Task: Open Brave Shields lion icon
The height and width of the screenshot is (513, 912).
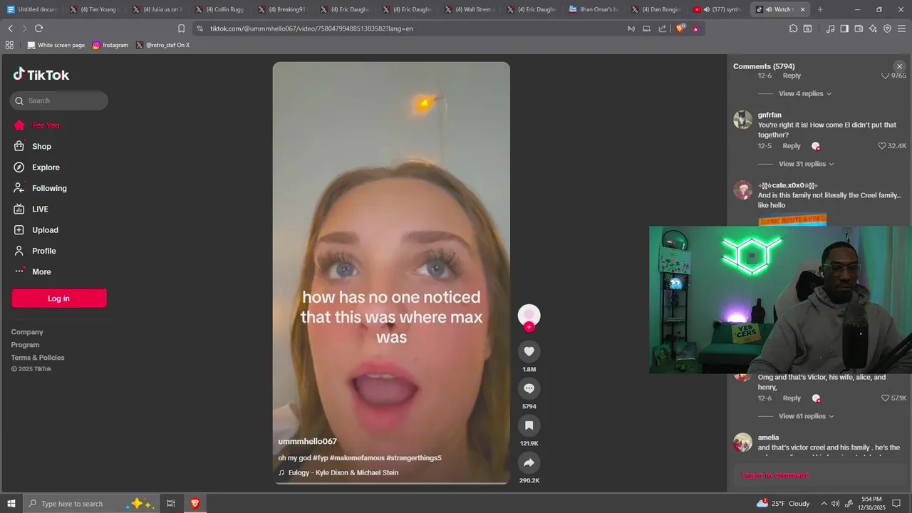Action: [x=680, y=28]
